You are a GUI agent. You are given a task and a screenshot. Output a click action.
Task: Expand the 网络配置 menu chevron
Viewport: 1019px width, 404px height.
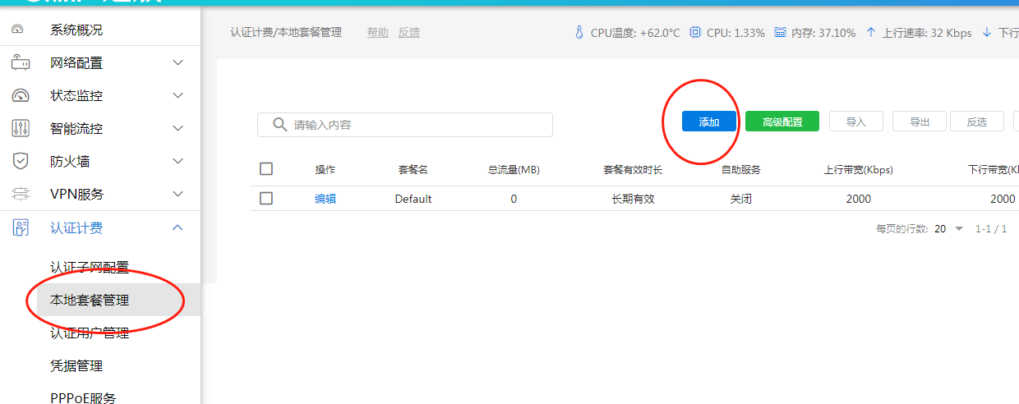coord(178,63)
